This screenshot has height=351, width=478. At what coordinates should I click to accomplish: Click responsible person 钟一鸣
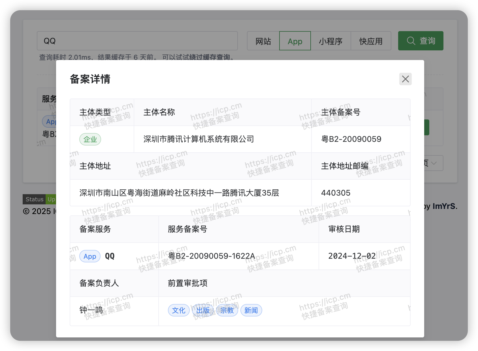[91, 310]
